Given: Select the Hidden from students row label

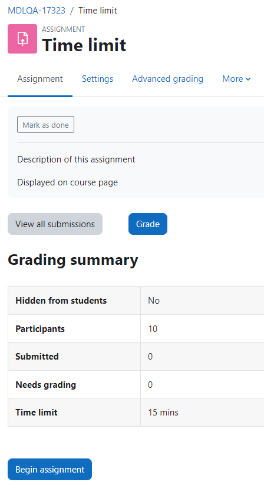Looking at the screenshot, I should (61, 301).
